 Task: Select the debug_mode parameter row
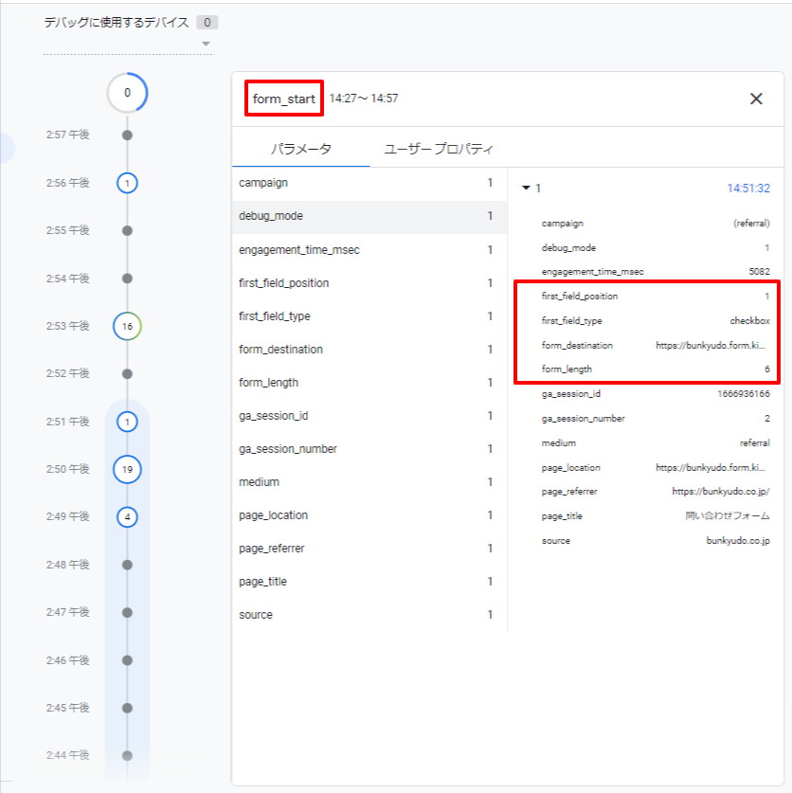pyautogui.click(x=369, y=216)
